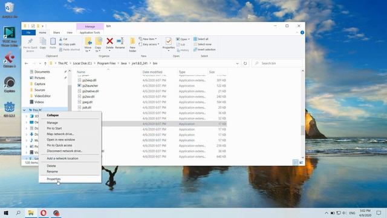
Task: Open the recent locations dropdown arrow
Action: click(x=40, y=64)
